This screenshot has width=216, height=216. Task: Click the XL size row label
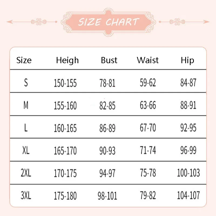click(26, 150)
